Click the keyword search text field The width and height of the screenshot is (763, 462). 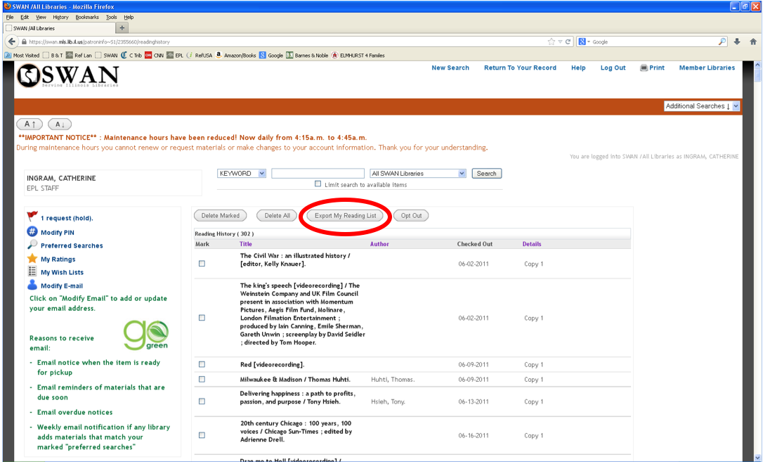coord(318,173)
